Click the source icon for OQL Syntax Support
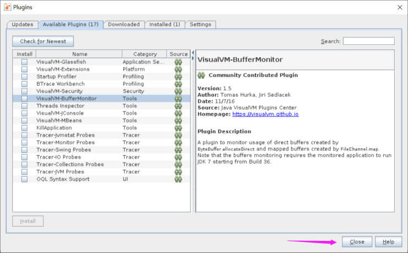This screenshot has width=408, height=253. 178,179
